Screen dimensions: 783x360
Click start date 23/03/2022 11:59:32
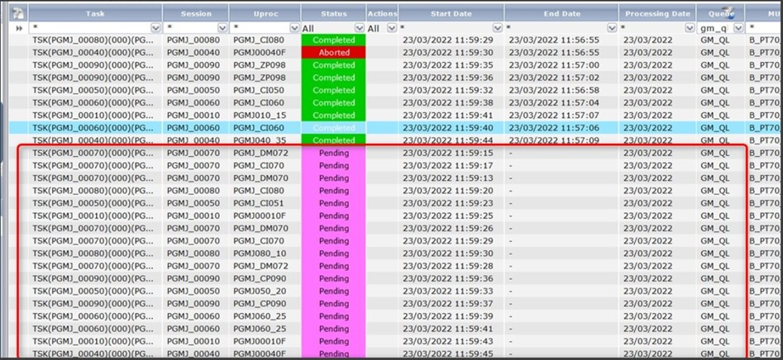point(448,90)
